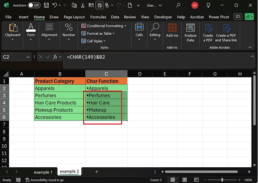Add a new sheet with plus icon

tap(96, 172)
